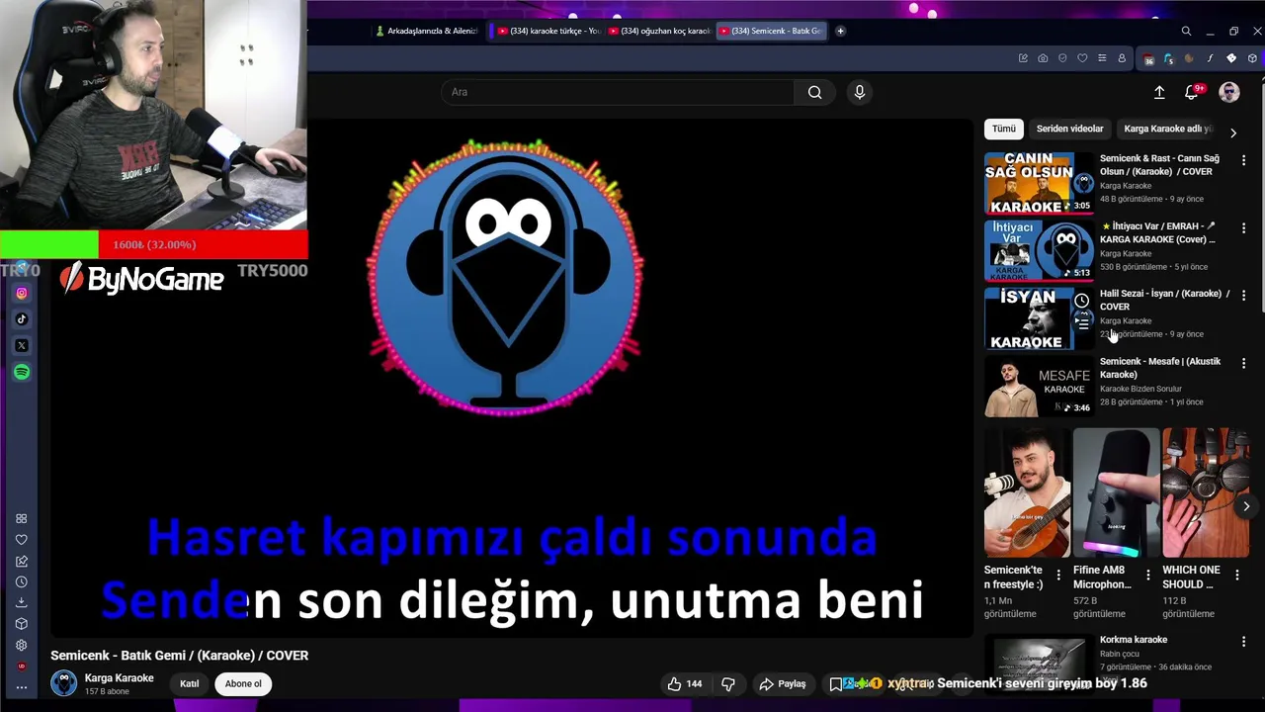Open options for Semicenk'ten freestyle short
This screenshot has width=1265, height=712.
tap(1058, 575)
